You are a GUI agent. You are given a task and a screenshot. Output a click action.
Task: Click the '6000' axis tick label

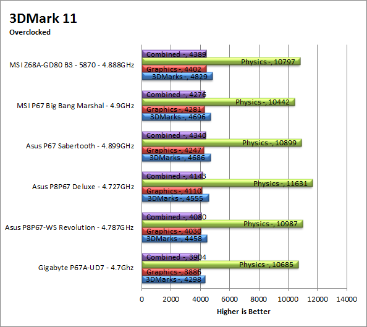[x=230, y=299]
